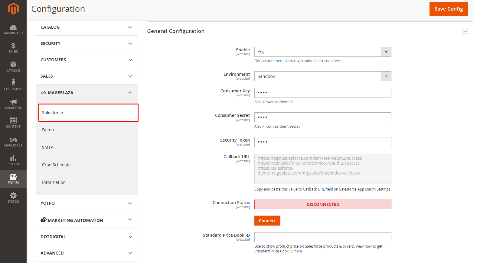Expand the DOTDIGITAL section chevron
This screenshot has width=477, height=263.
click(x=130, y=237)
